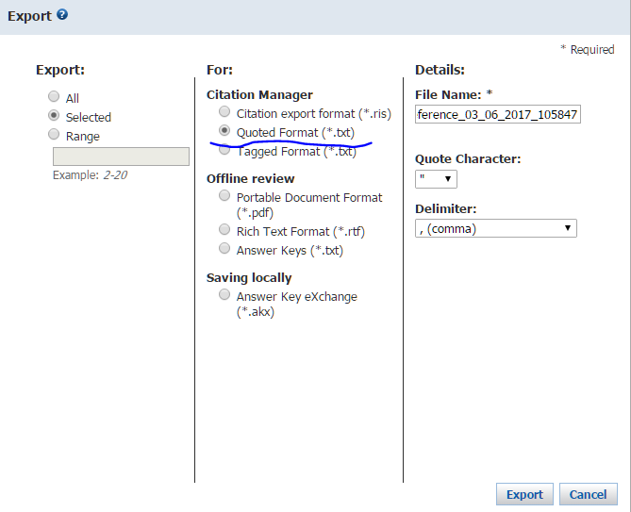This screenshot has height=512, width=631.
Task: Click the help icon next to Export
Action: (62, 15)
